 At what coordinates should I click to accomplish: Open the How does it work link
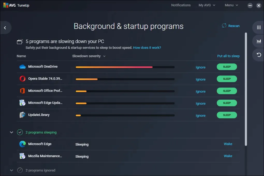coord(147,48)
